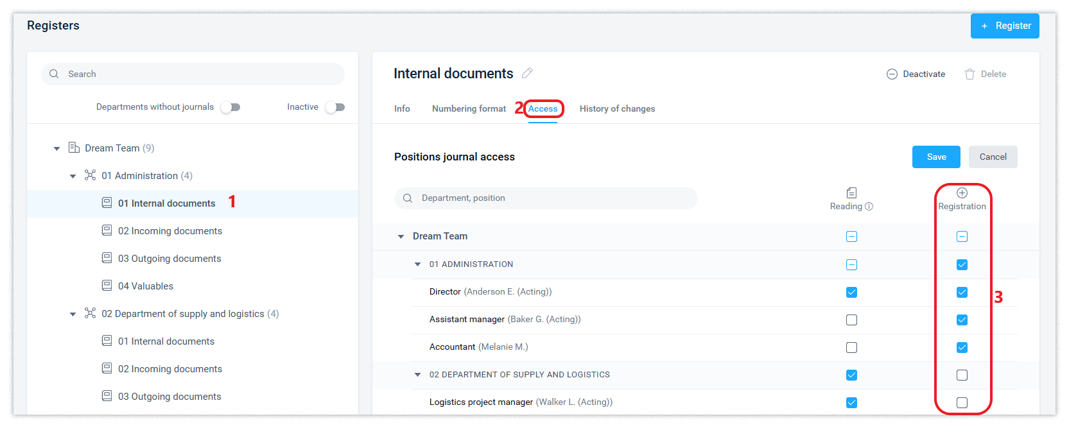This screenshot has width=1069, height=430.
Task: Click the Registration plus-circle column icon
Action: tap(962, 193)
